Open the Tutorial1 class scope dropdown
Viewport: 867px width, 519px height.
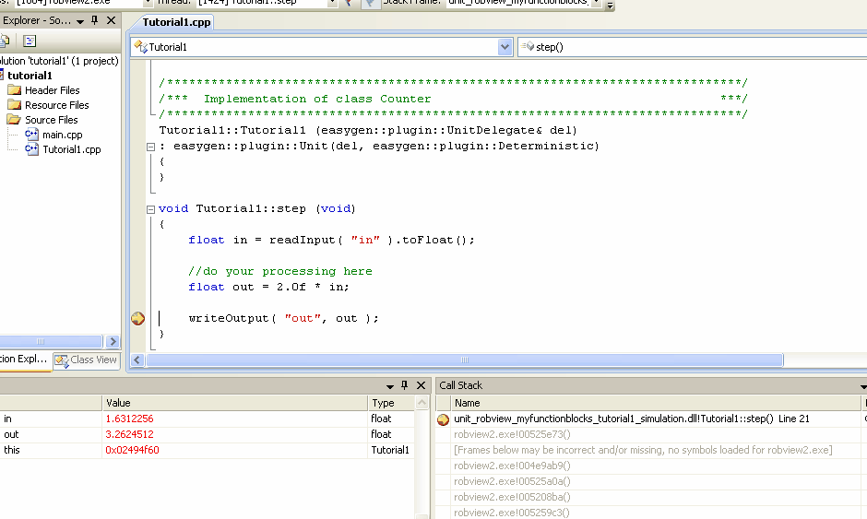tap(505, 47)
